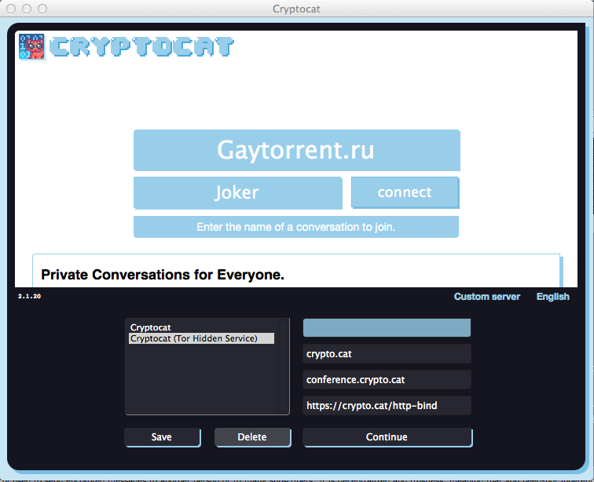This screenshot has width=594, height=482.
Task: Close the Cryptocat window
Action: pyautogui.click(x=13, y=9)
